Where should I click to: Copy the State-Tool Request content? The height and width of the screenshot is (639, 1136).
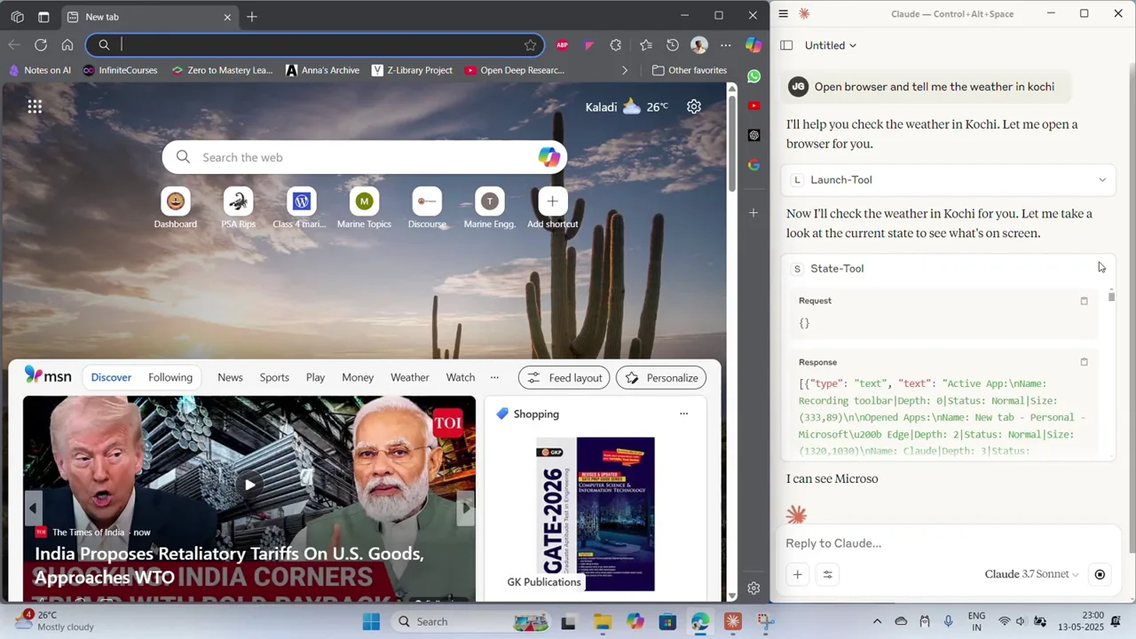pos(1084,301)
